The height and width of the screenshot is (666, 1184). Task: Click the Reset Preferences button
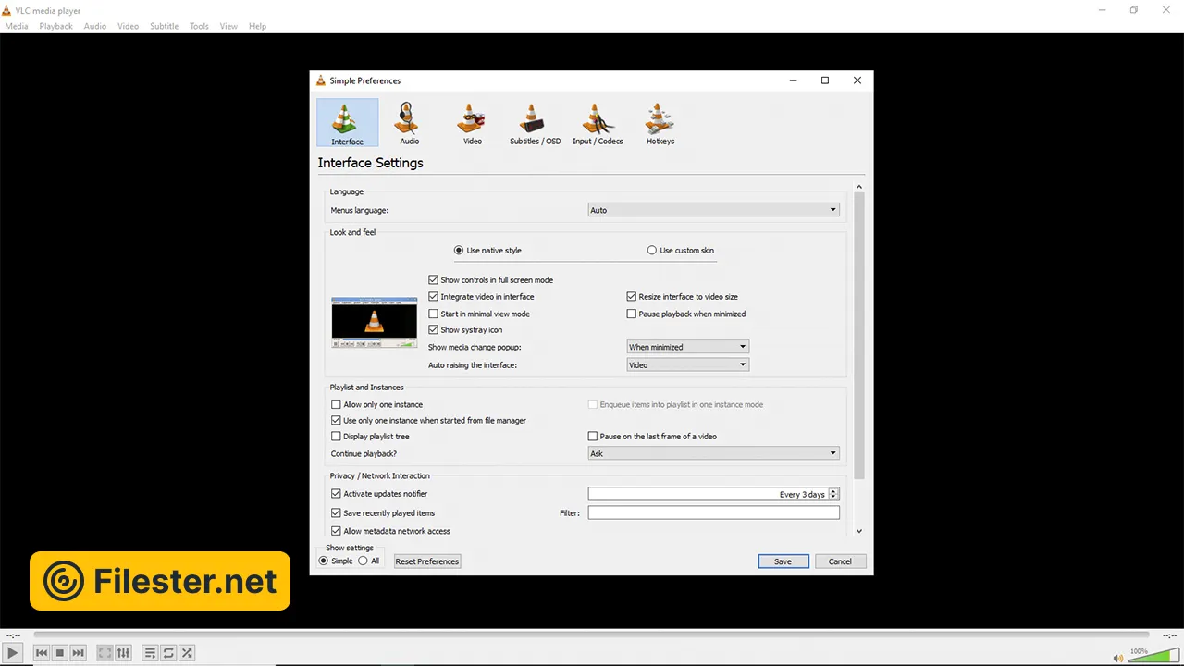coord(426,561)
